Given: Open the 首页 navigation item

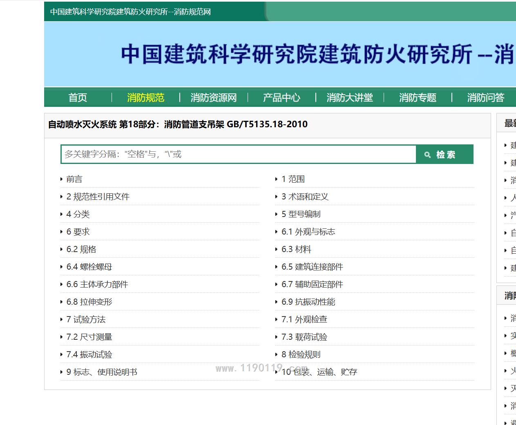Looking at the screenshot, I should 78,97.
